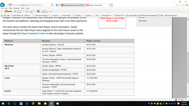Expand the Windows 10 favorites folder
The height and width of the screenshot is (106, 189).
119,16
